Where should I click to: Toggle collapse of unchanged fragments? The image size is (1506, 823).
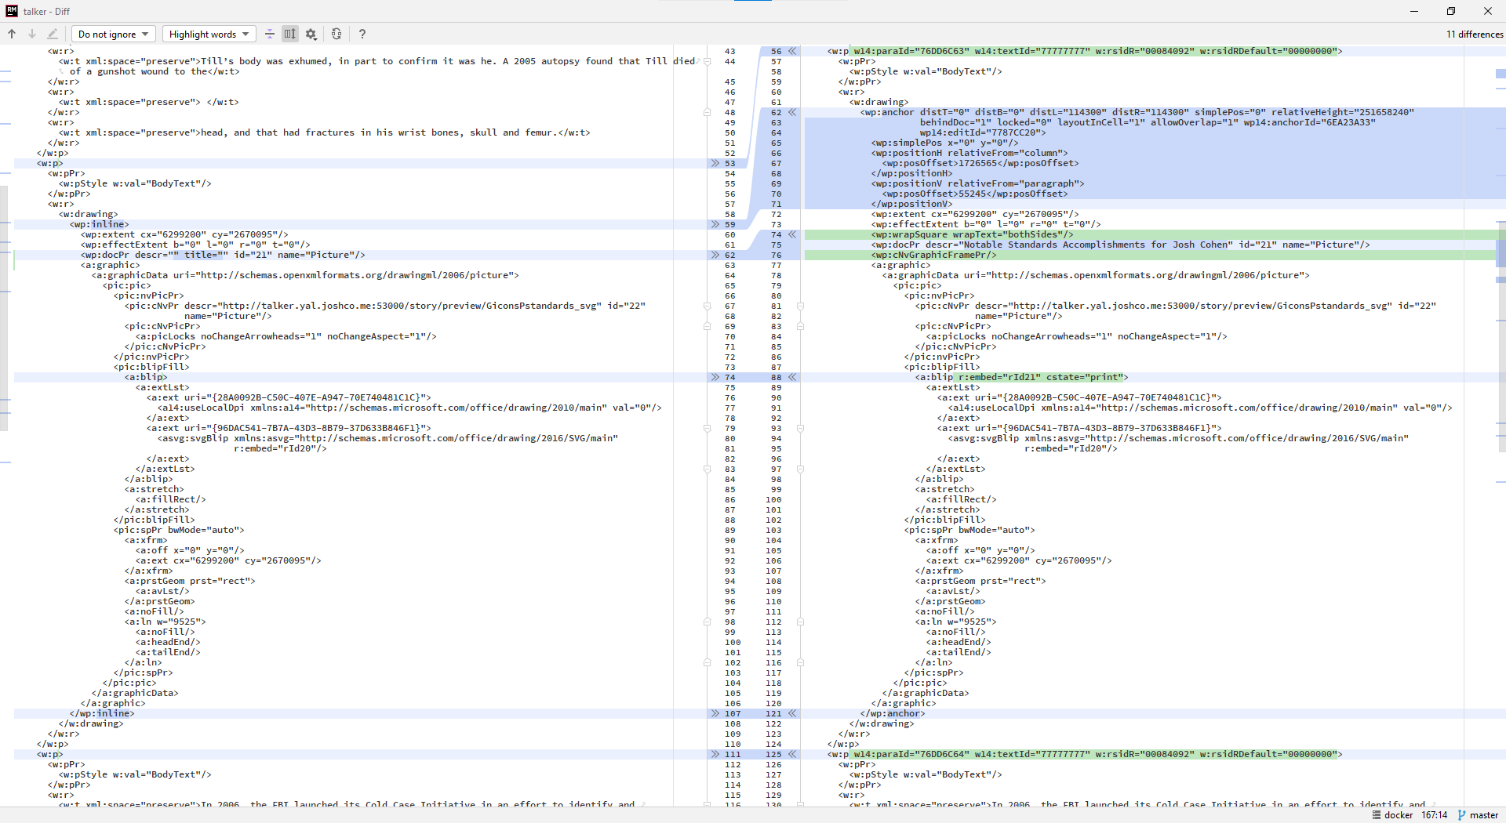[x=270, y=34]
